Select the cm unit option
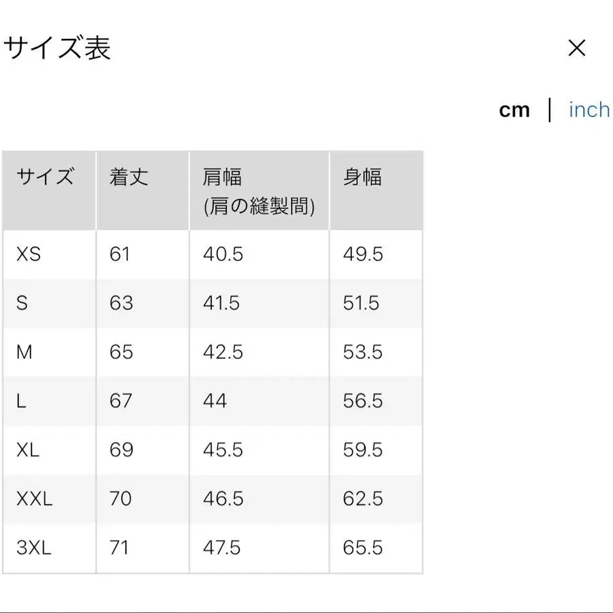 pos(515,110)
